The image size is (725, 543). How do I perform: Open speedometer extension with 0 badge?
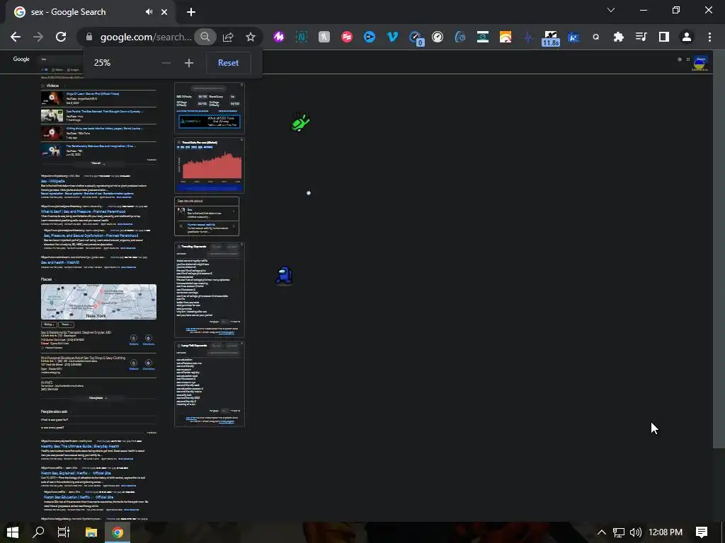pos(415,38)
